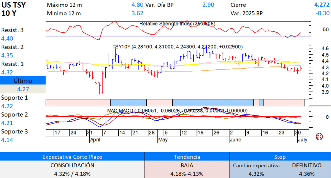This screenshot has height=178, width=331.
Task: Click the 'Mínimo 12 m' label
Action: pos(64,13)
